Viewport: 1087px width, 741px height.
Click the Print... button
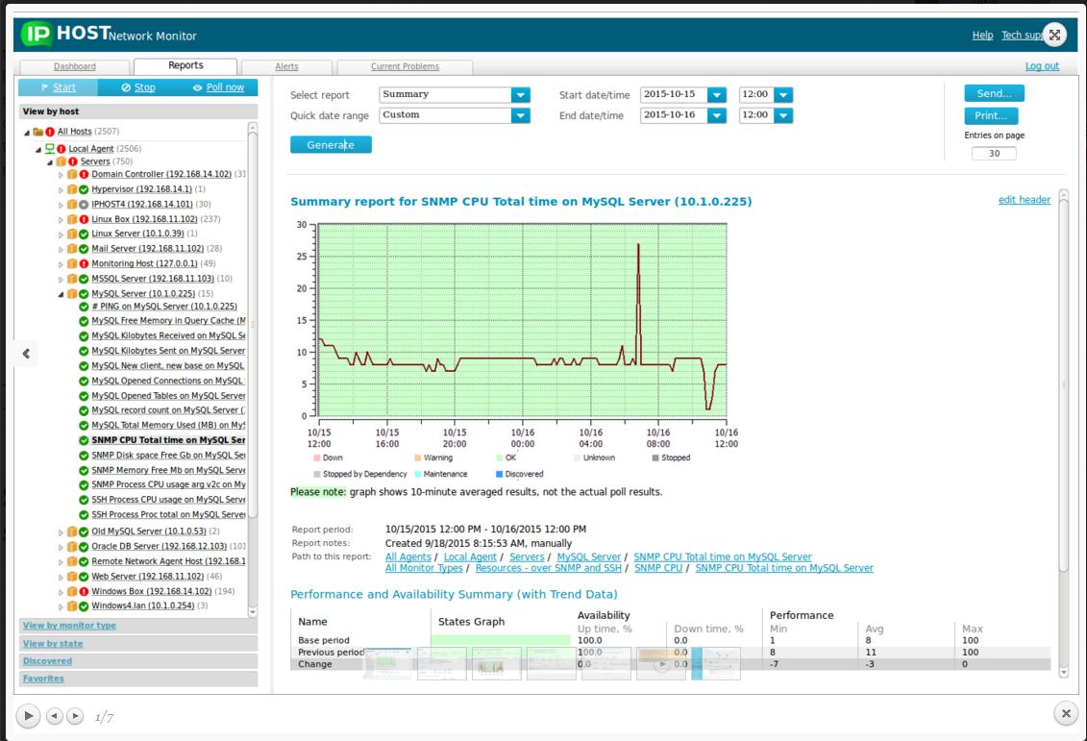[x=991, y=115]
